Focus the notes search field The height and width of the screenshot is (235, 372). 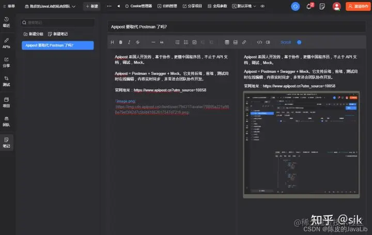[58, 23]
